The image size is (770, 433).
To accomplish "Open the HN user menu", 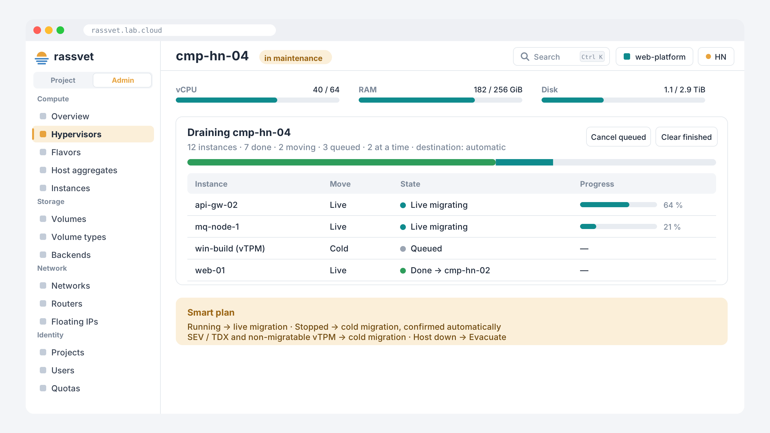I will click(x=716, y=57).
